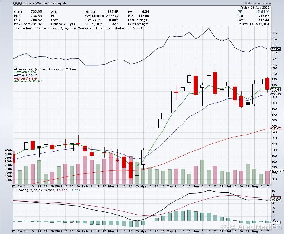Click the 'EMA(5) 713.98' legend entry
Image resolution: width=284 pixels, height=234 pixels.
[x=25, y=72]
